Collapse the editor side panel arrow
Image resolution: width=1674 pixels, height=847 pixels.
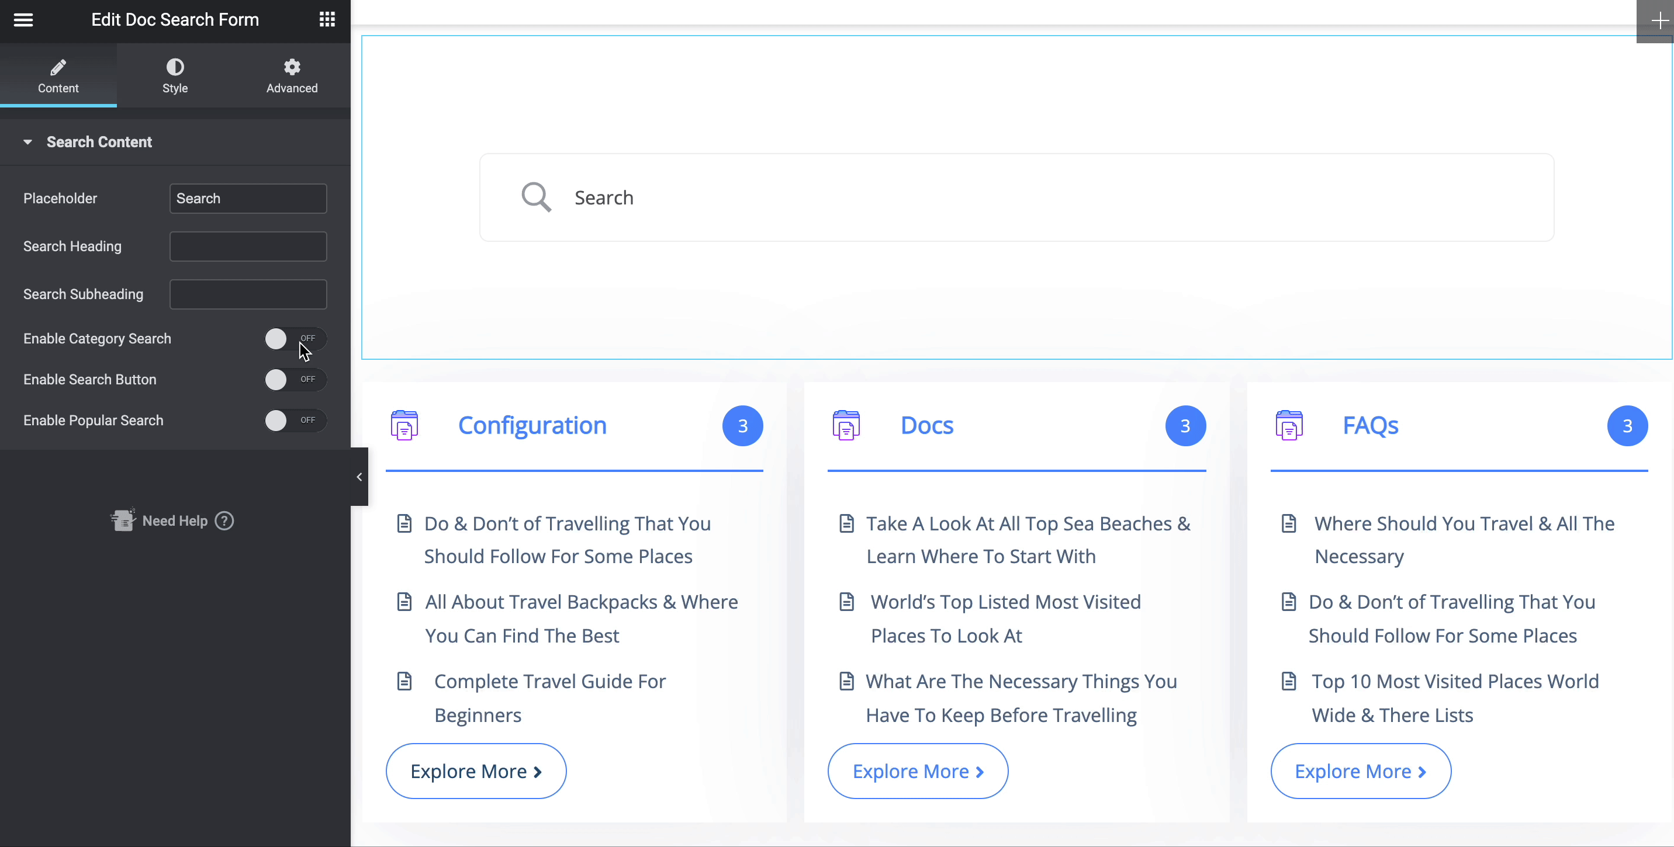click(x=359, y=477)
